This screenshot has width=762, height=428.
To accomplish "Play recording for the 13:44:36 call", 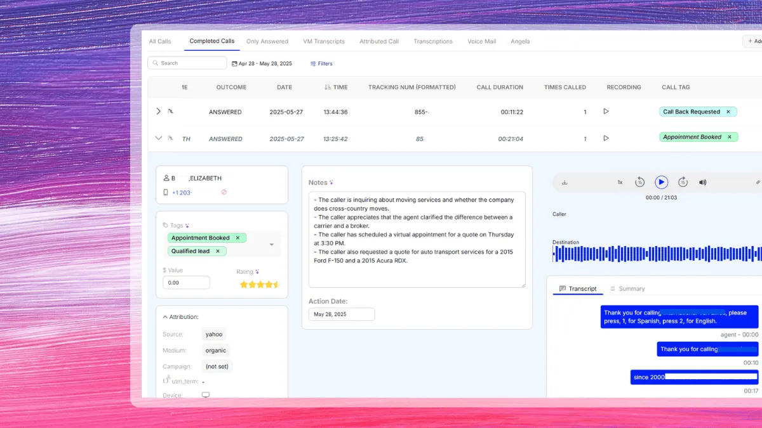I will coord(606,112).
